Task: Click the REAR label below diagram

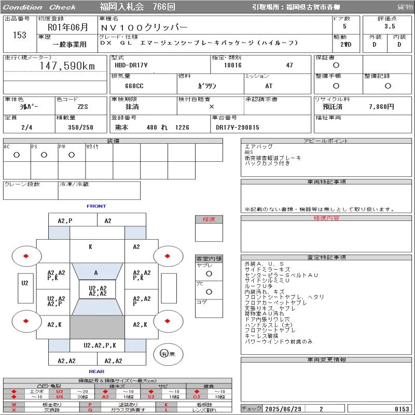Action: tap(96, 371)
